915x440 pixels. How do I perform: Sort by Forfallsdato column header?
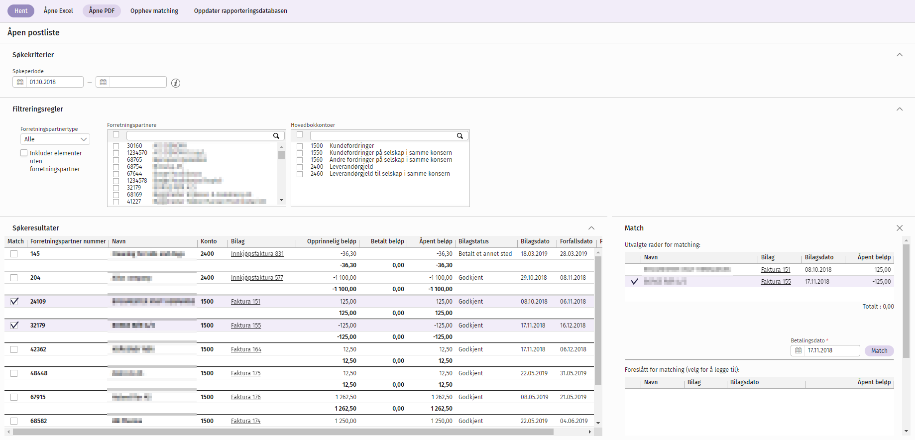click(576, 241)
